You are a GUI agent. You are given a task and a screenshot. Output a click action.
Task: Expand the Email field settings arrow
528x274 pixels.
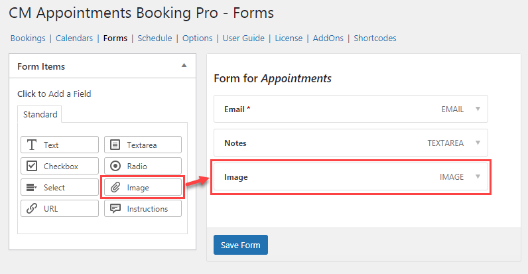point(478,109)
